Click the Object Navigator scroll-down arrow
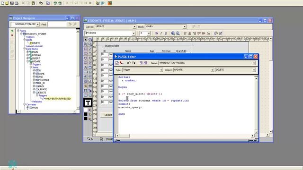 (78, 108)
